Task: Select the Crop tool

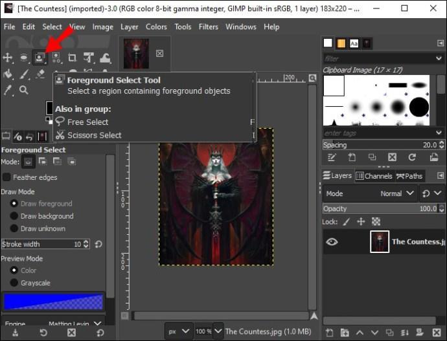Action: [72, 58]
